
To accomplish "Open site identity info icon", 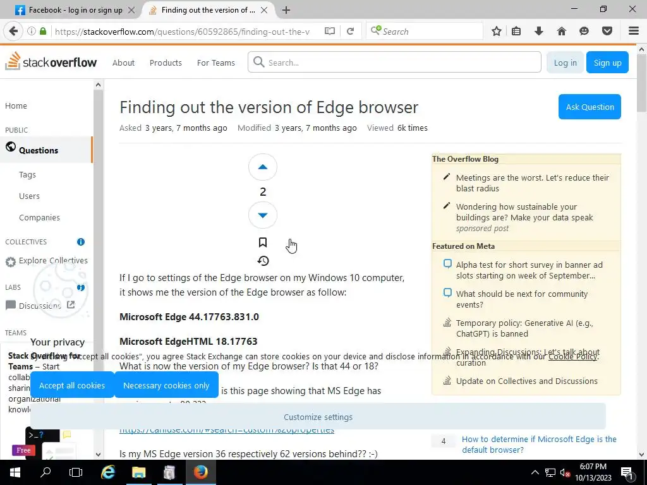I will (x=32, y=31).
